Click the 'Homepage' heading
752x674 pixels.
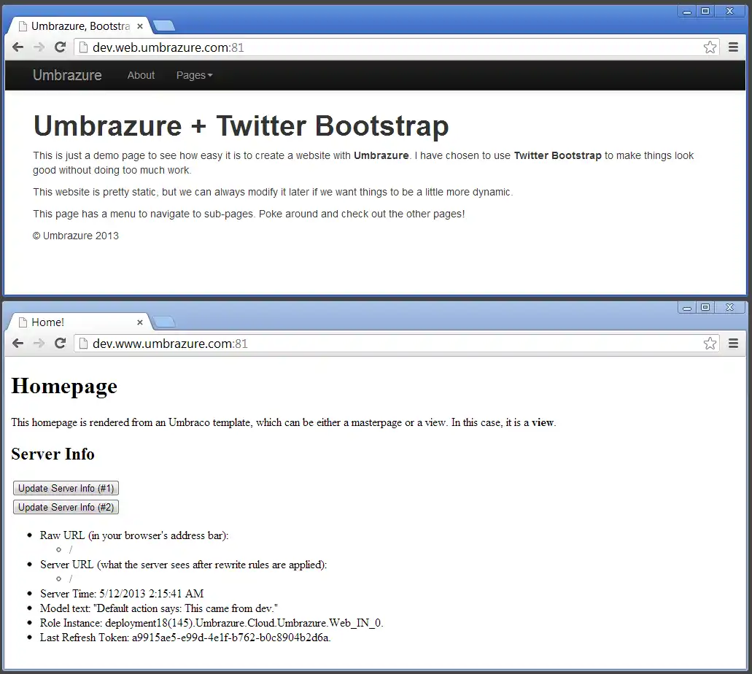[x=64, y=387]
